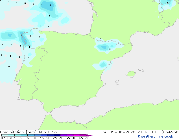Click the legend scale label '45'
The width and height of the screenshot is (179, 139).
tap(81, 138)
